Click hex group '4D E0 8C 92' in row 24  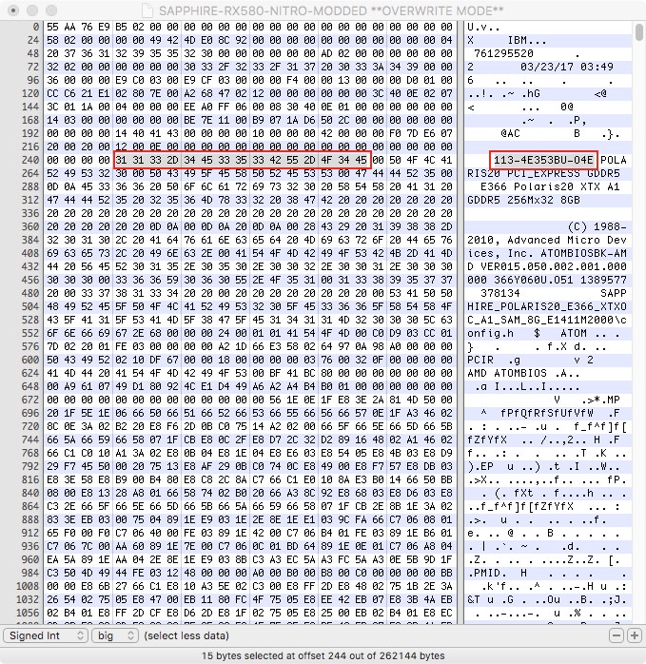point(216,40)
